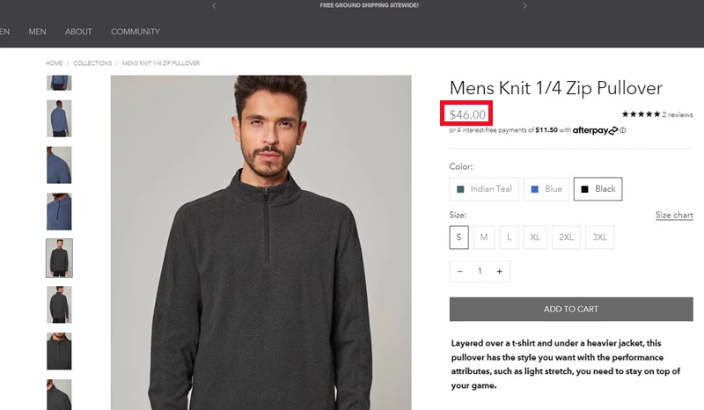704x410 pixels.
Task: Add the pullover to cart
Action: pos(571,309)
